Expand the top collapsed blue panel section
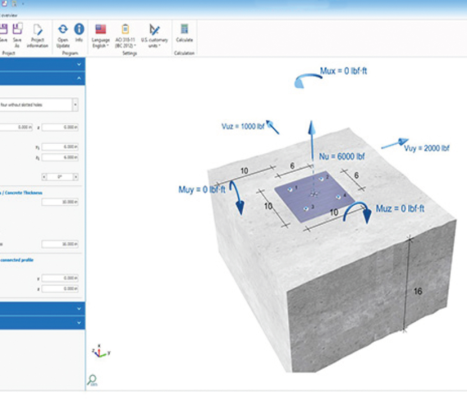 click(x=80, y=64)
